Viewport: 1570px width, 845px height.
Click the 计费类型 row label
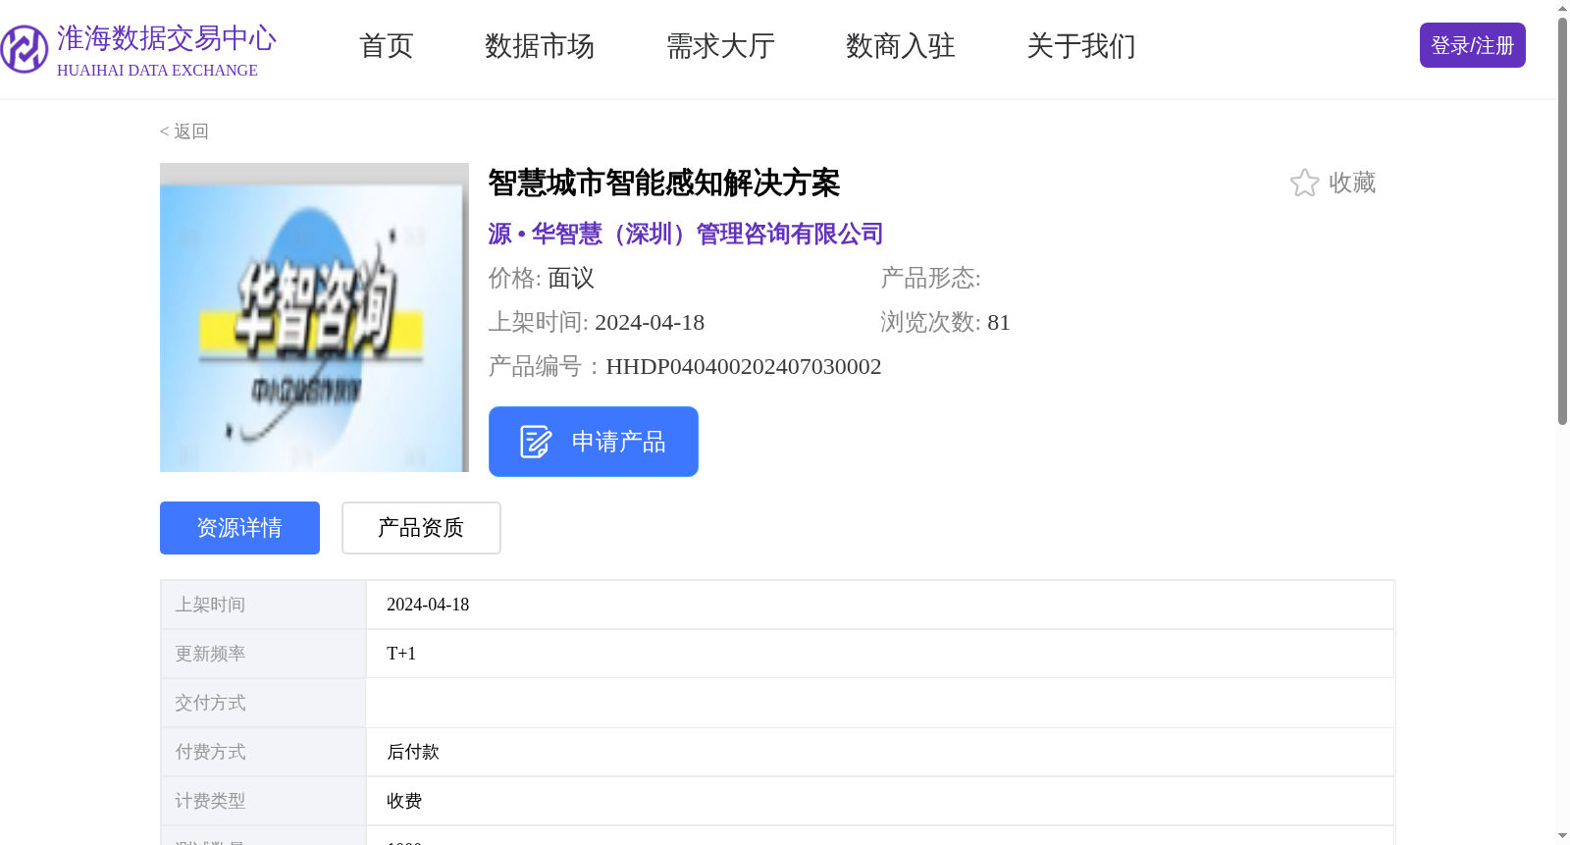tap(210, 801)
